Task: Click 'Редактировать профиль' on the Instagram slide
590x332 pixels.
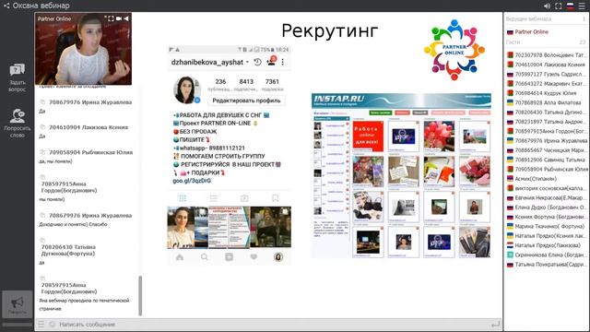Action: (x=246, y=101)
